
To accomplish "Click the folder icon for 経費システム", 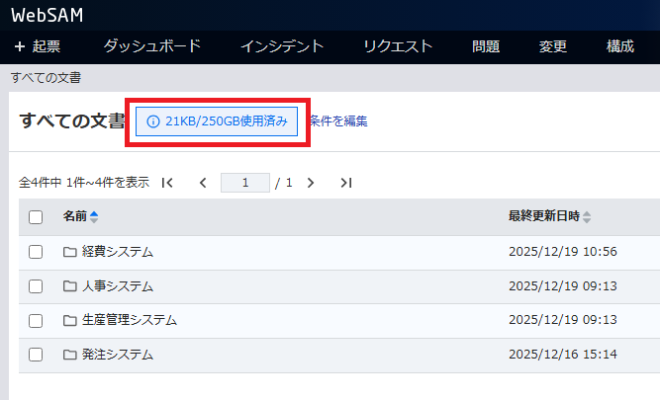I will point(69,252).
